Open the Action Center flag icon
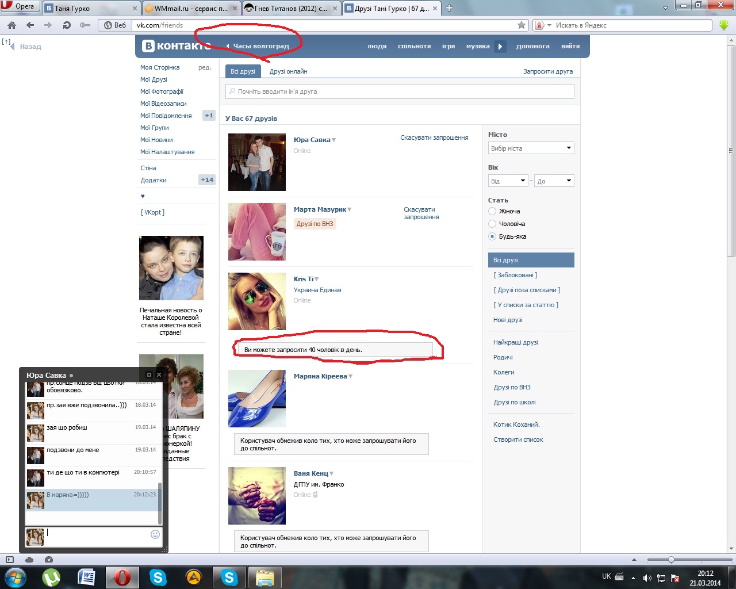Screen dimensions: 736x589 (676, 577)
